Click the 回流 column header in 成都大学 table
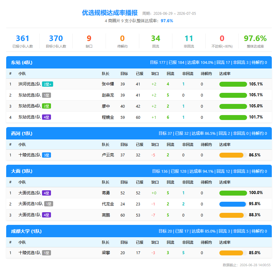This screenshot has width=278, height=277. click(x=171, y=242)
